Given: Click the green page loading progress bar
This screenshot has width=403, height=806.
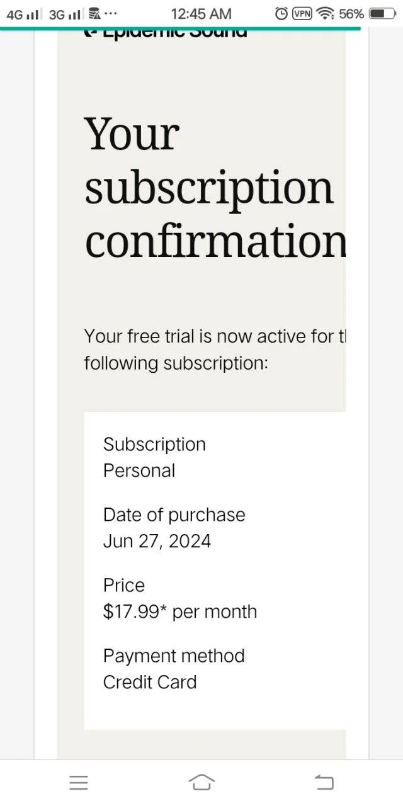Looking at the screenshot, I should (x=181, y=28).
